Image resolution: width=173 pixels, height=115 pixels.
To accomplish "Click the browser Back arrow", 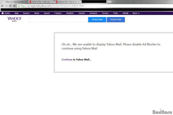I will (x=2, y=6).
